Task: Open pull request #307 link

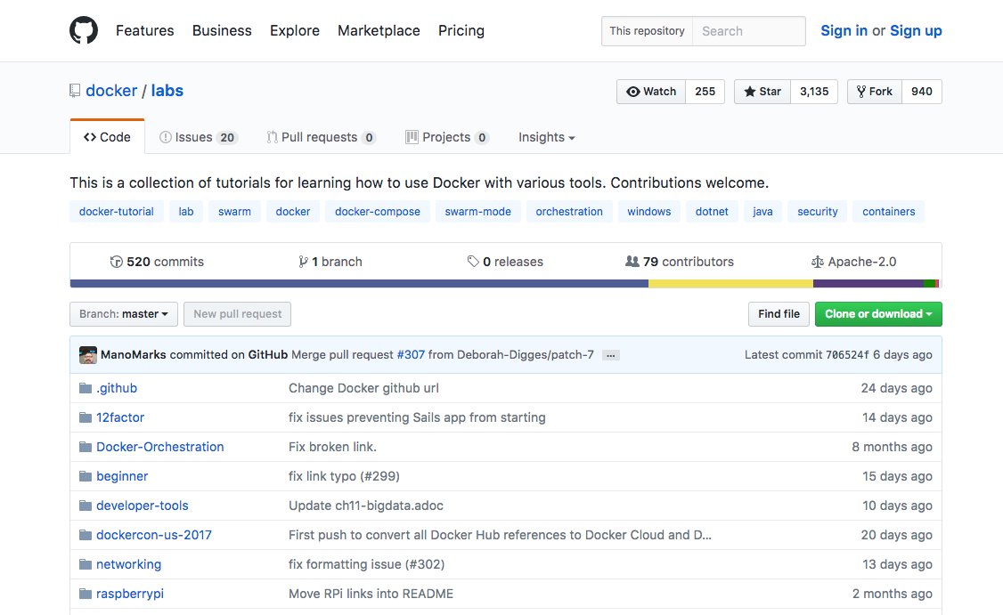Action: pos(411,355)
